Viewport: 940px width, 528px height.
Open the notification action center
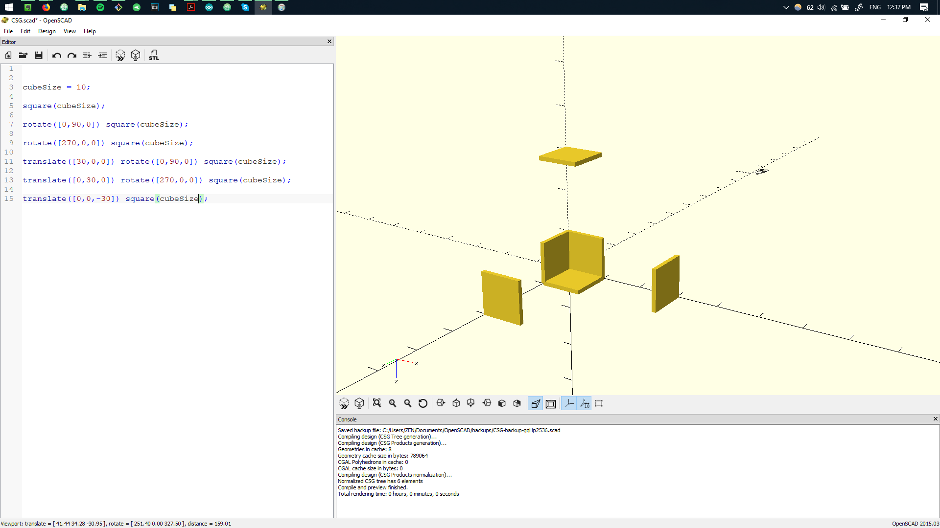pyautogui.click(x=924, y=7)
